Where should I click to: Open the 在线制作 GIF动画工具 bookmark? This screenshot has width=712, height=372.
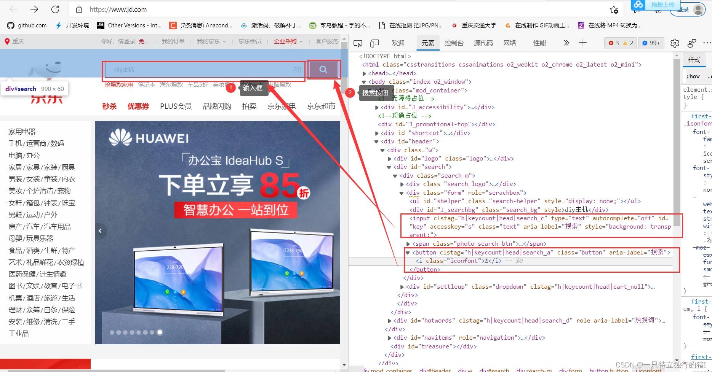[x=537, y=25]
